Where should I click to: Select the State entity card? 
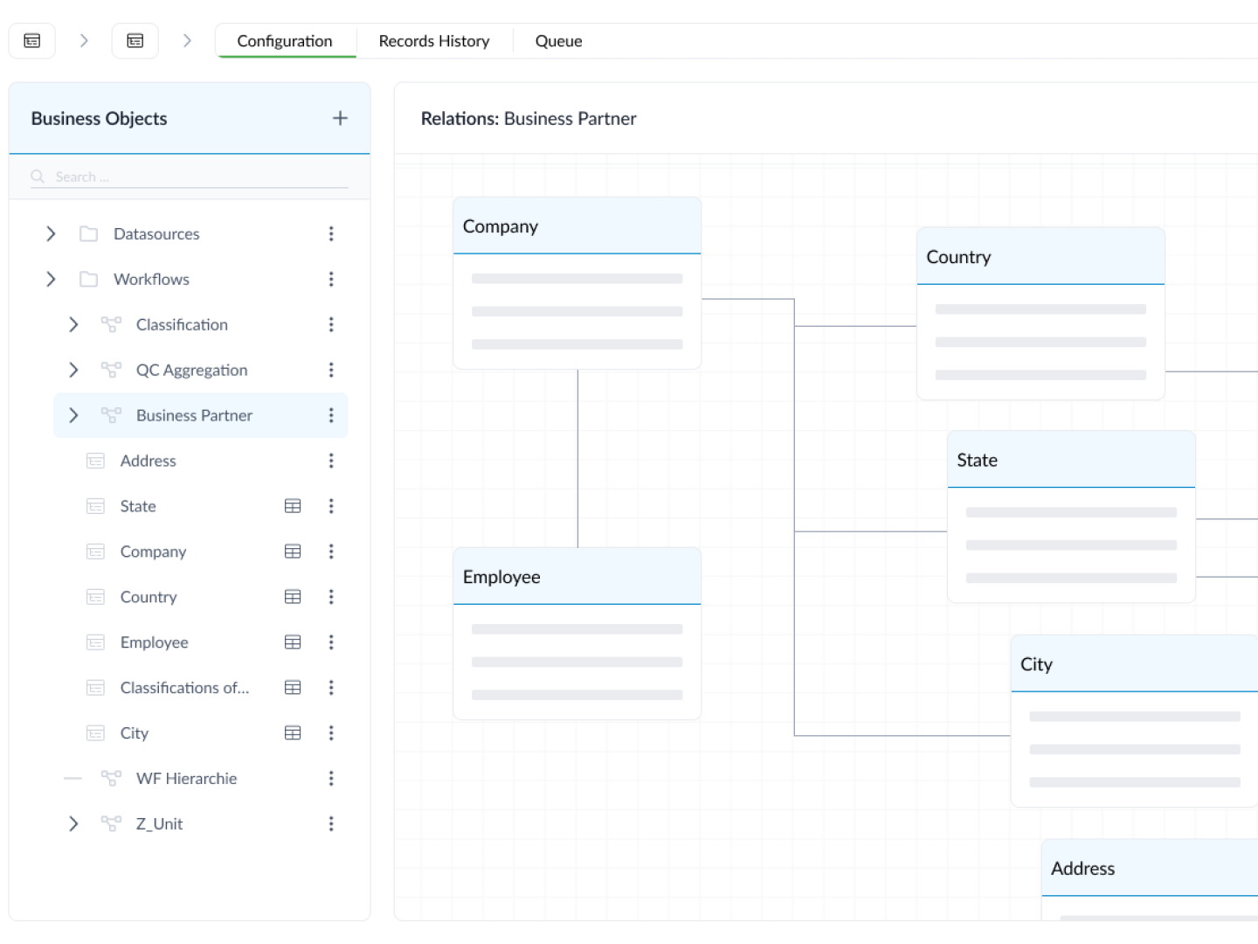pyautogui.click(x=1071, y=517)
